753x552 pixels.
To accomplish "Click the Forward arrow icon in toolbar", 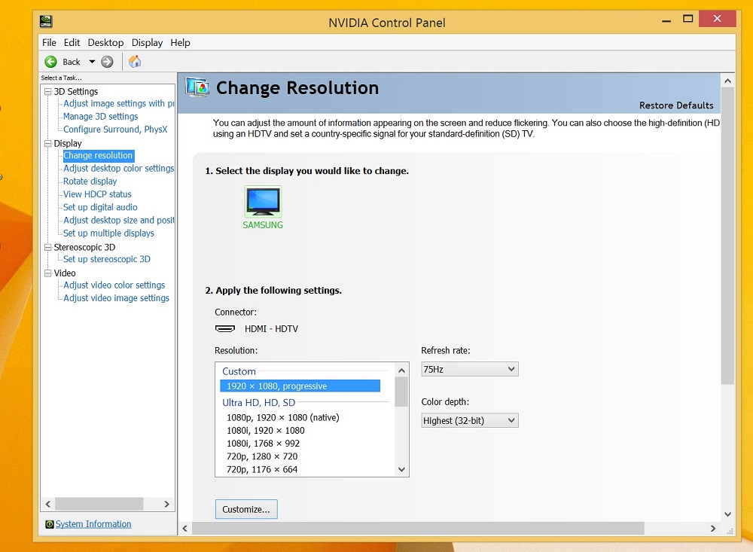I will (x=108, y=62).
